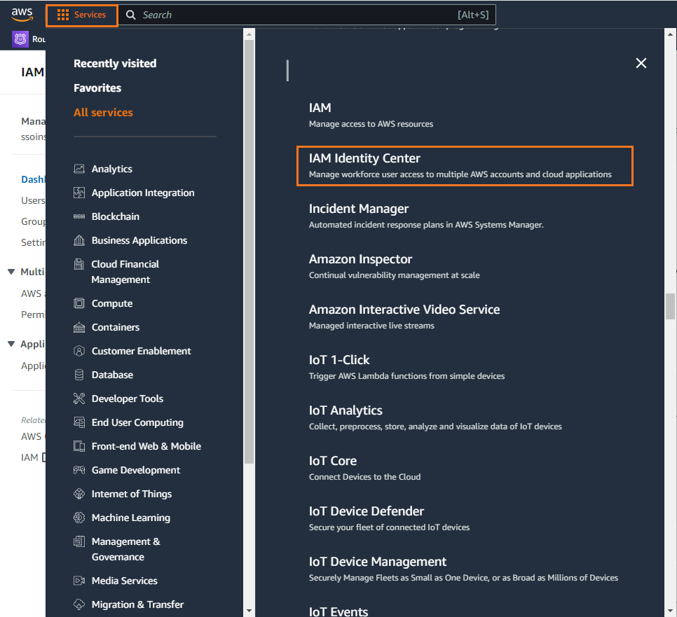Click the search magnifier icon
The width and height of the screenshot is (677, 617).
130,15
